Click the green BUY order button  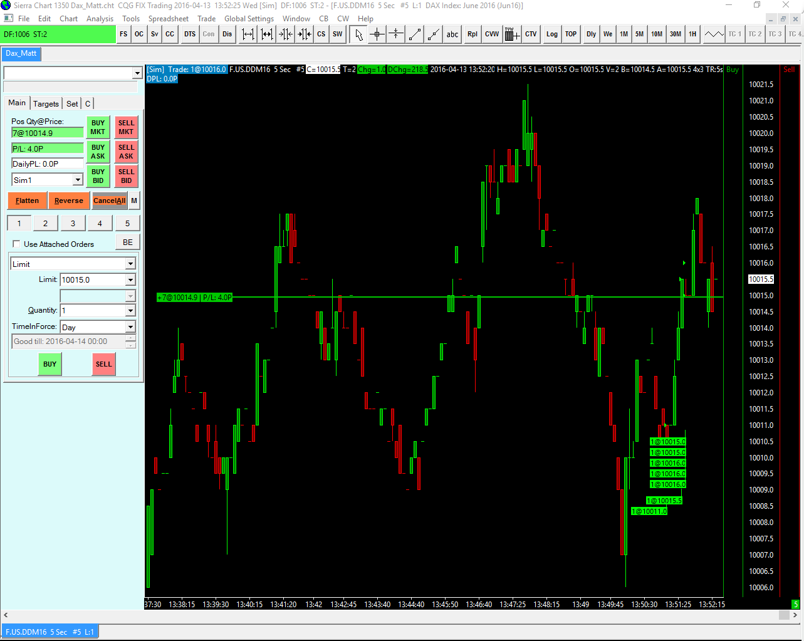pyautogui.click(x=50, y=364)
